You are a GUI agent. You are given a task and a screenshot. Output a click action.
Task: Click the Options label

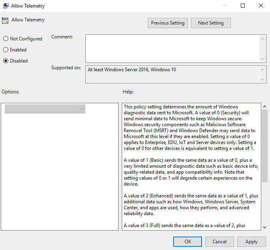(11, 92)
